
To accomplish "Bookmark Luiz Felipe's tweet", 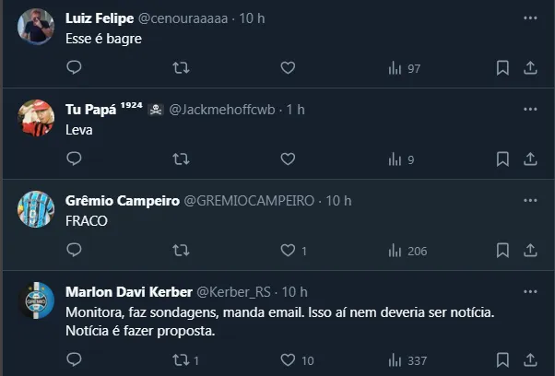I will 502,68.
